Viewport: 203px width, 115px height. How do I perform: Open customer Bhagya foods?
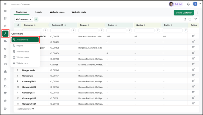click(x=28, y=70)
